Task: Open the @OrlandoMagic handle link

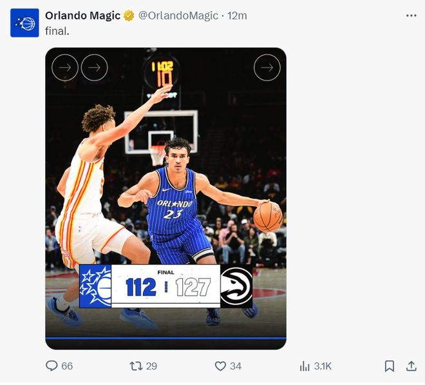Action: 178,15
